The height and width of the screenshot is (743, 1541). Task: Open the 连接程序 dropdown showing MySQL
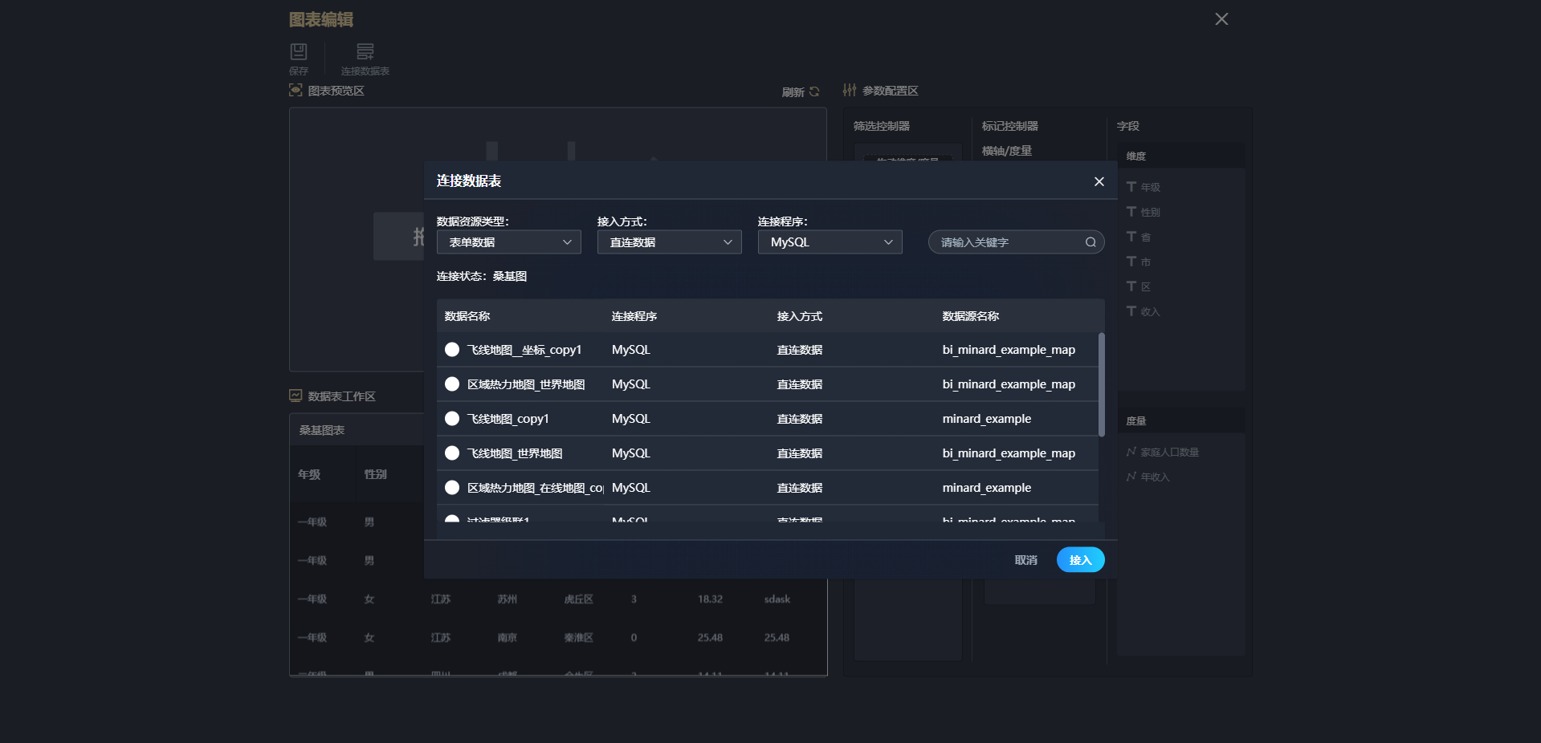tap(830, 242)
